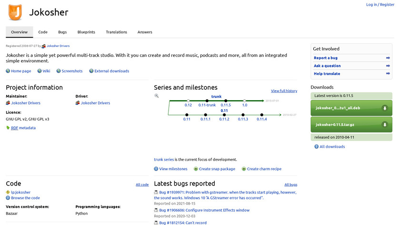
Task: Select the 0.11.5 milestone on the timeline
Action: click(226, 105)
